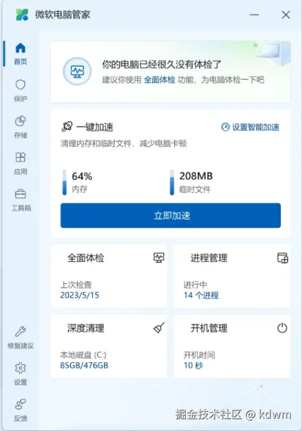Click the 64% memory usage bar
Viewport: 302px width, 431px height.
point(64,182)
